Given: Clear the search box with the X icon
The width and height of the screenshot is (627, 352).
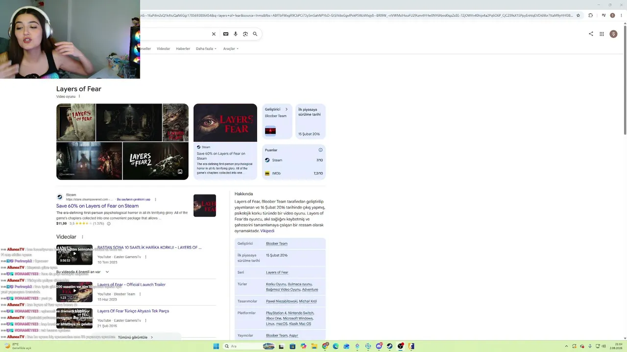Looking at the screenshot, I should [x=214, y=34].
